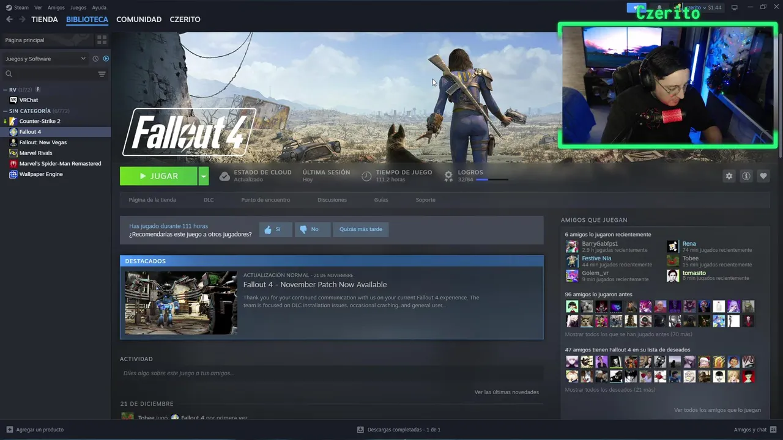The height and width of the screenshot is (440, 783).
Task: Go to the COMUNIDAD section
Action: (x=139, y=20)
